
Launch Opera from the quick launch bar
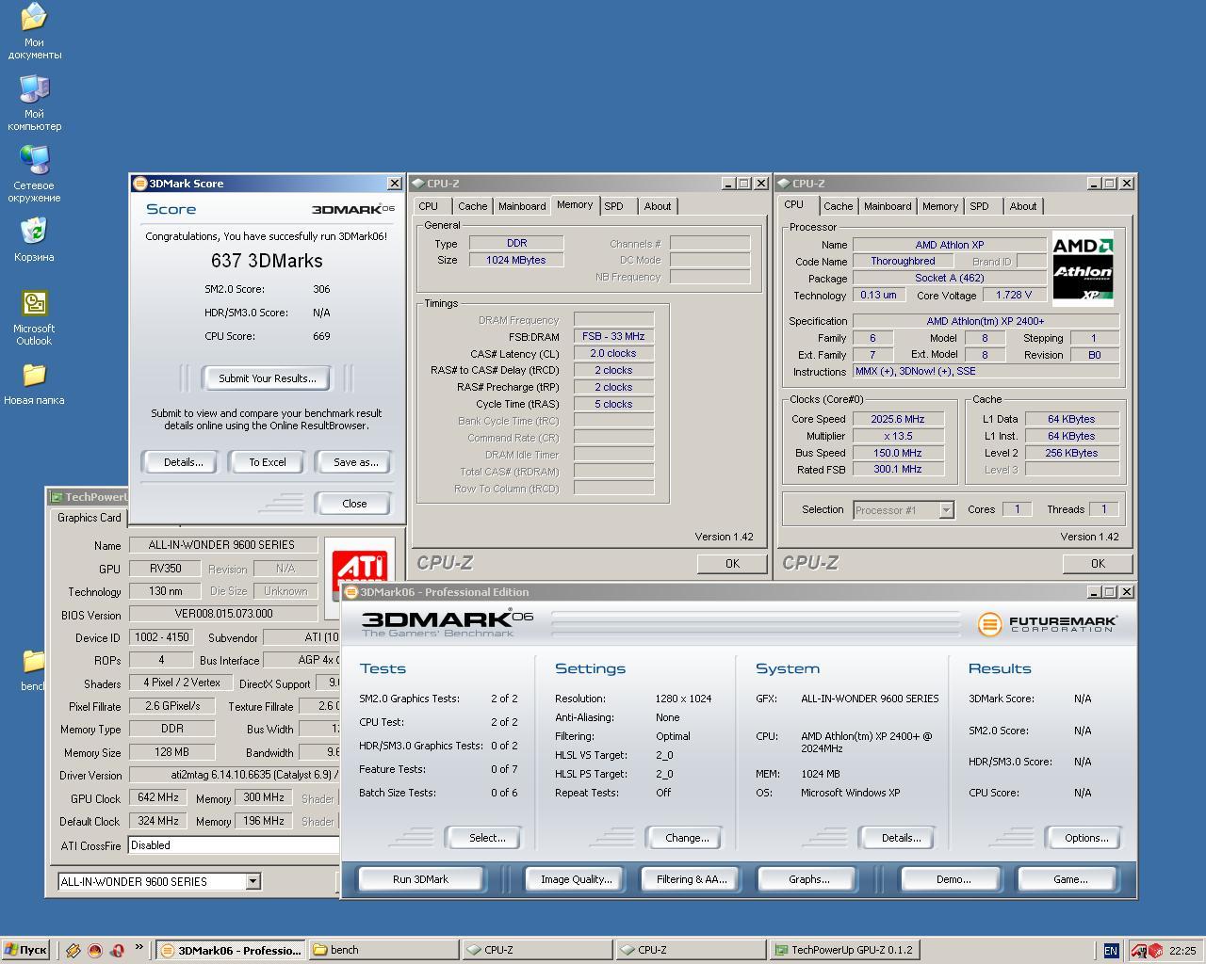(117, 951)
